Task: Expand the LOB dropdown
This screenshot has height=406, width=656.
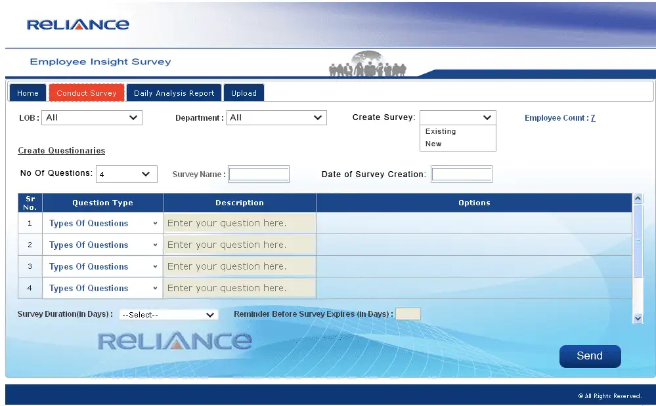Action: pyautogui.click(x=92, y=117)
